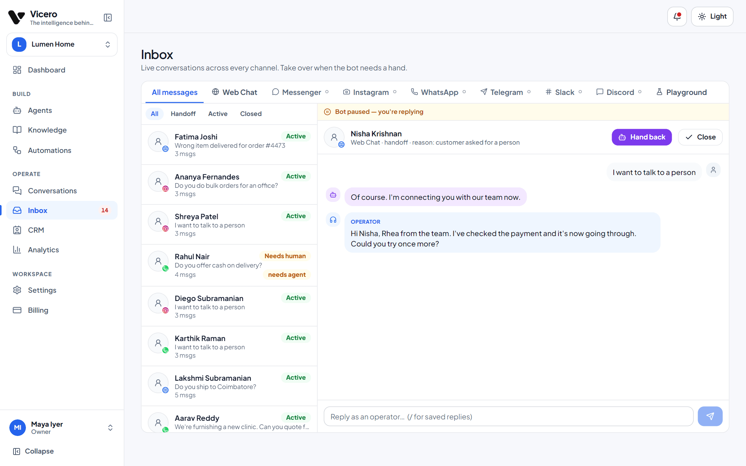Open Rahul Nair's conversation
746x466 pixels.
click(x=229, y=265)
